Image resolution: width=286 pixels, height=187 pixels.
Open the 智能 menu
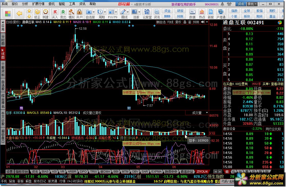(62, 4)
